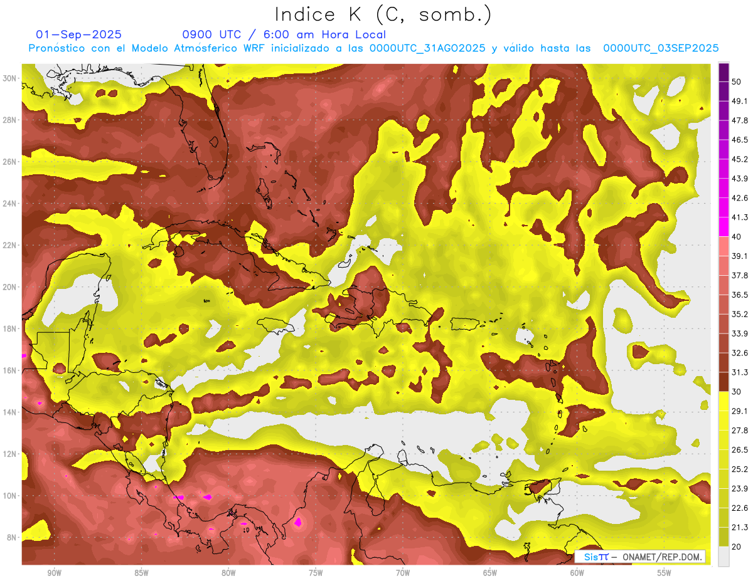Click the chart title "Indice K (C, somb.)"
The image size is (753, 581).
click(383, 14)
